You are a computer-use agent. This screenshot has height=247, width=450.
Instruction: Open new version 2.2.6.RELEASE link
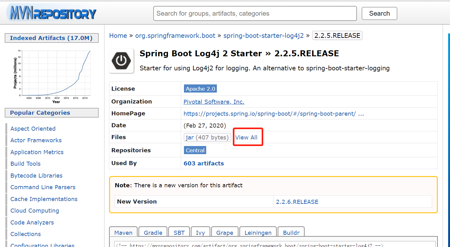coord(297,202)
